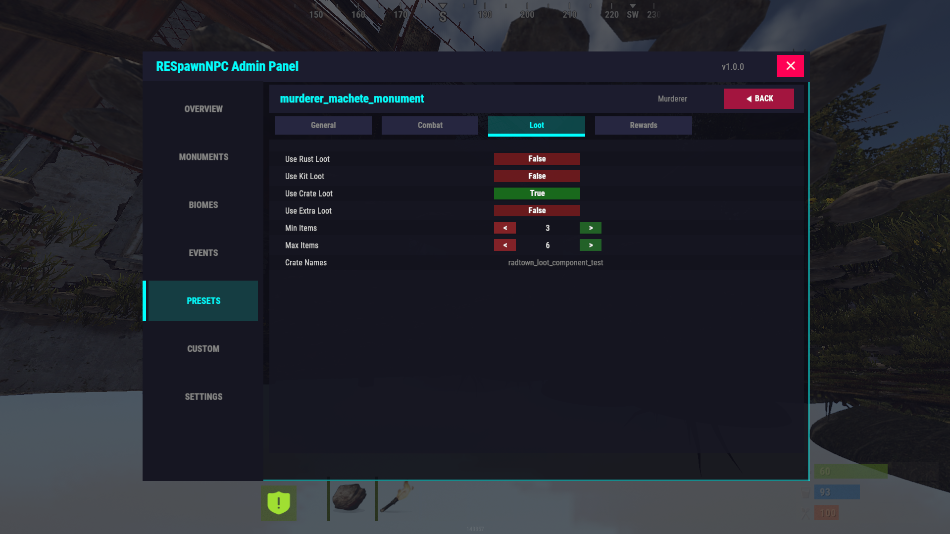Viewport: 950px width, 534px height.
Task: Go back to the presets list
Action: coord(758,99)
